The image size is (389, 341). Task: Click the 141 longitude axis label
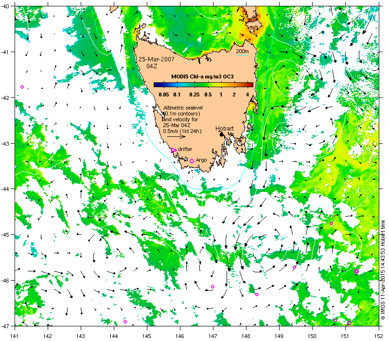(15, 336)
